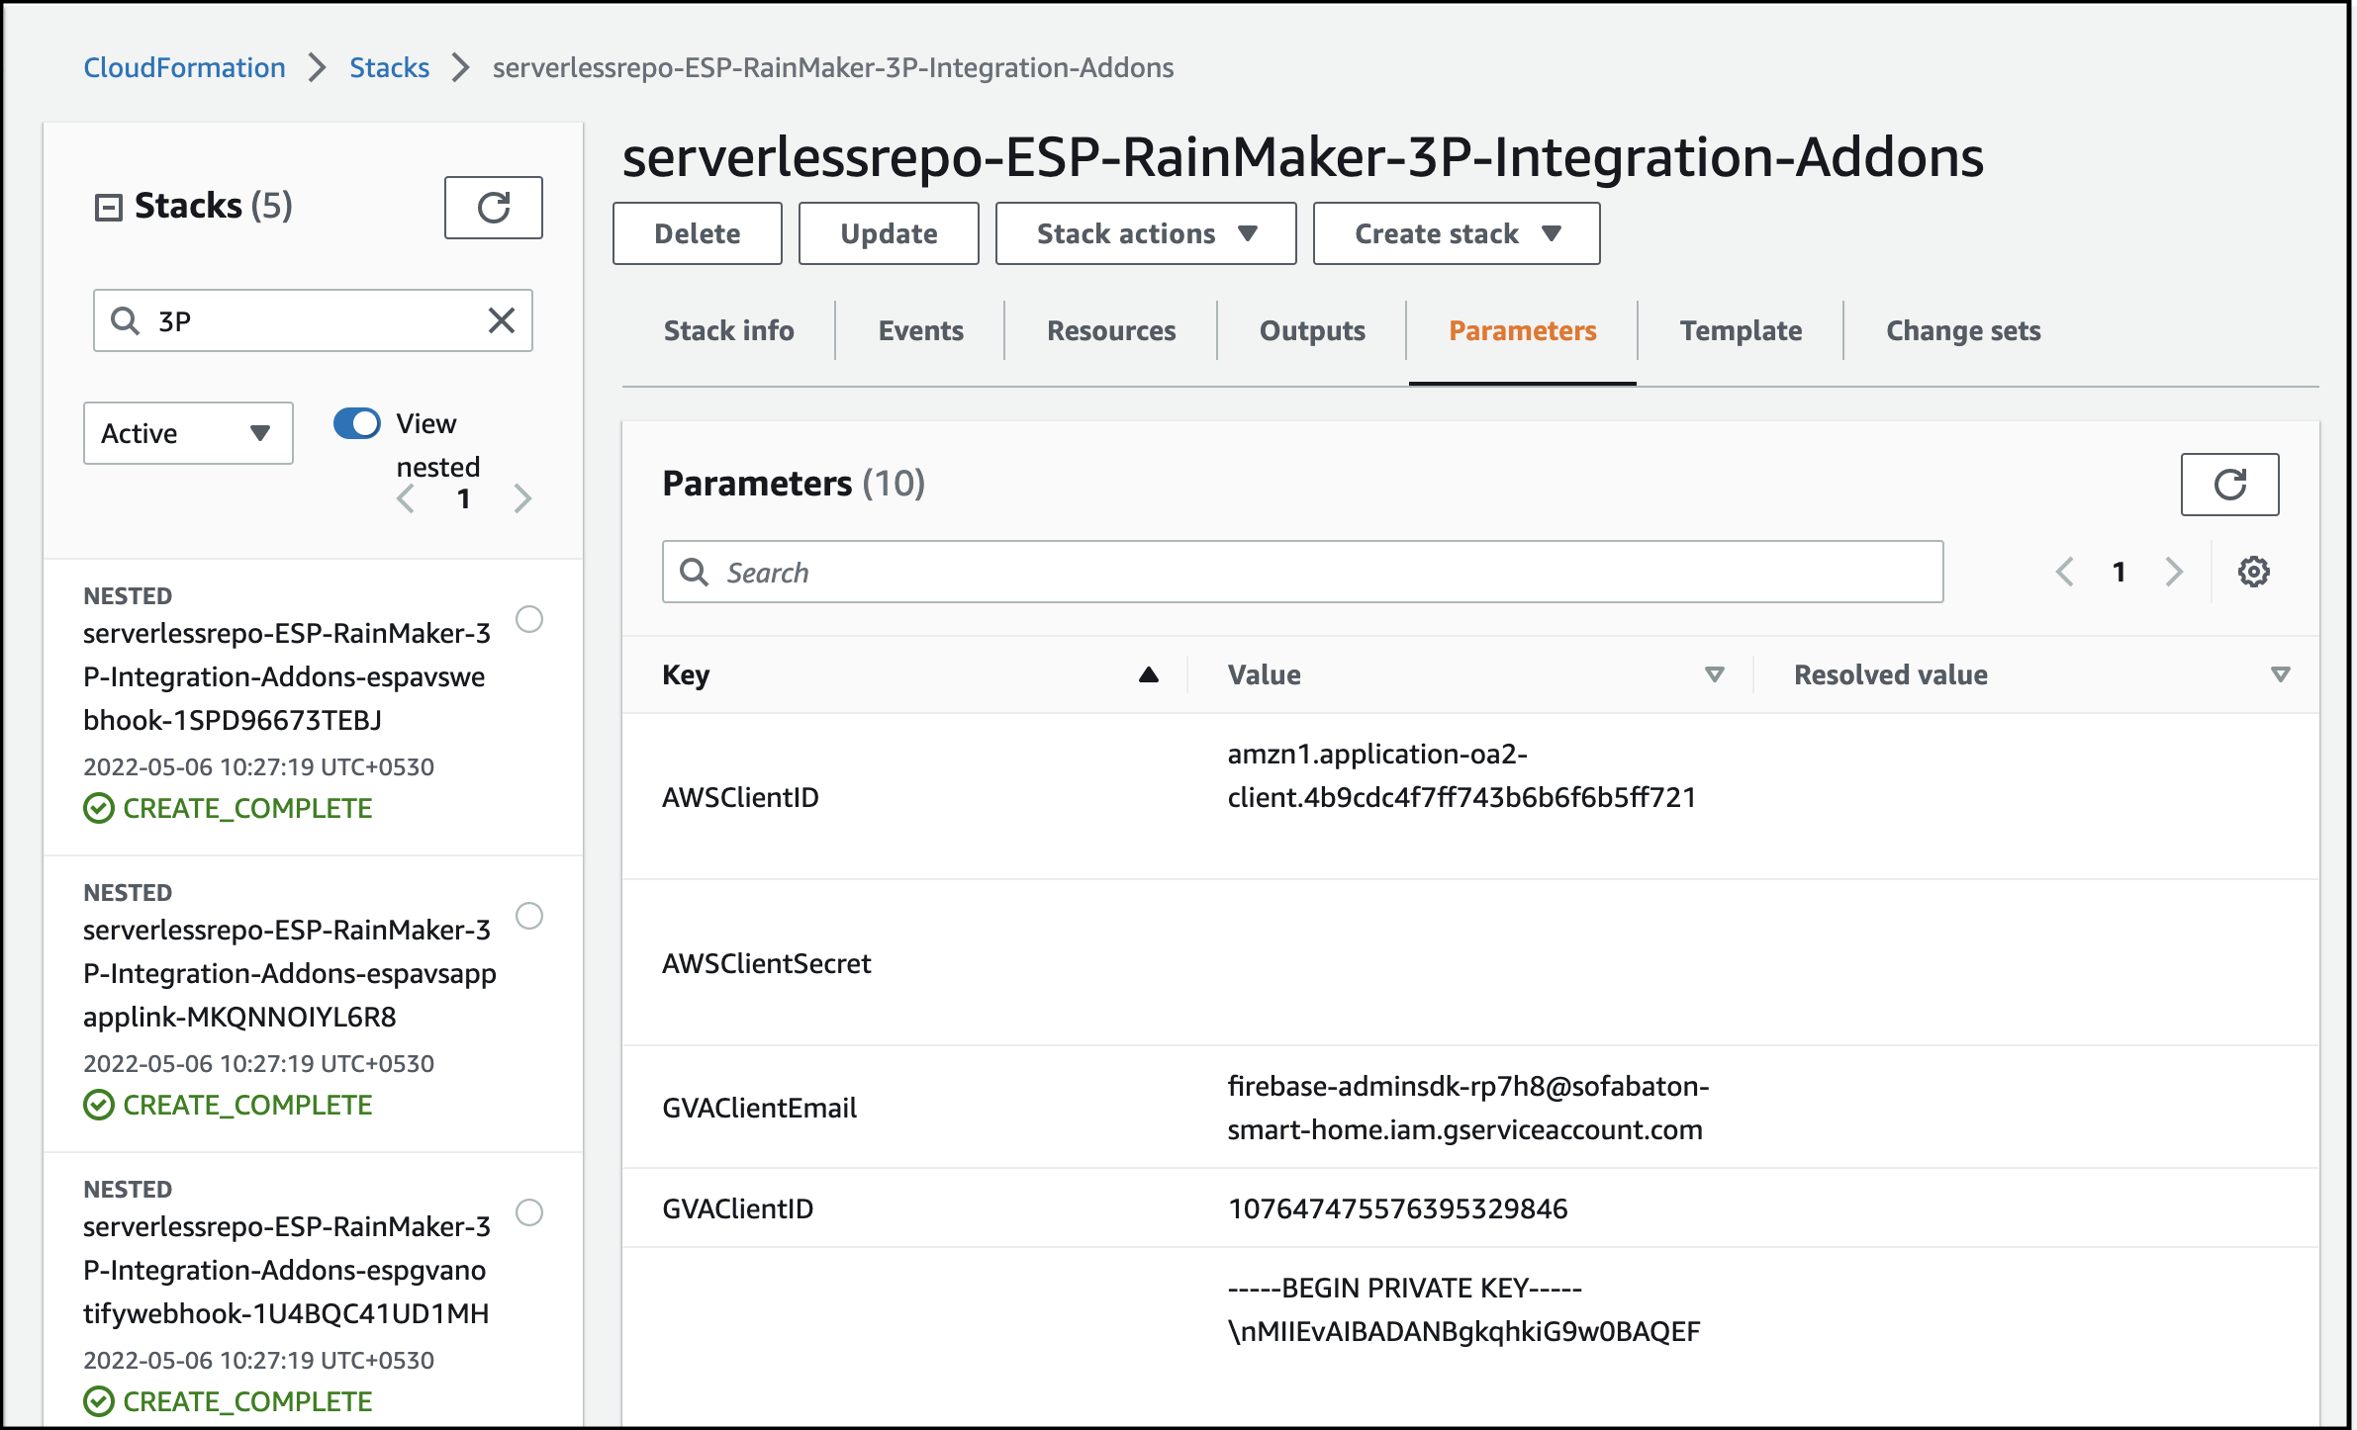The width and height of the screenshot is (2357, 1430).
Task: Click the Parameters search magnifier icon
Action: tap(694, 572)
